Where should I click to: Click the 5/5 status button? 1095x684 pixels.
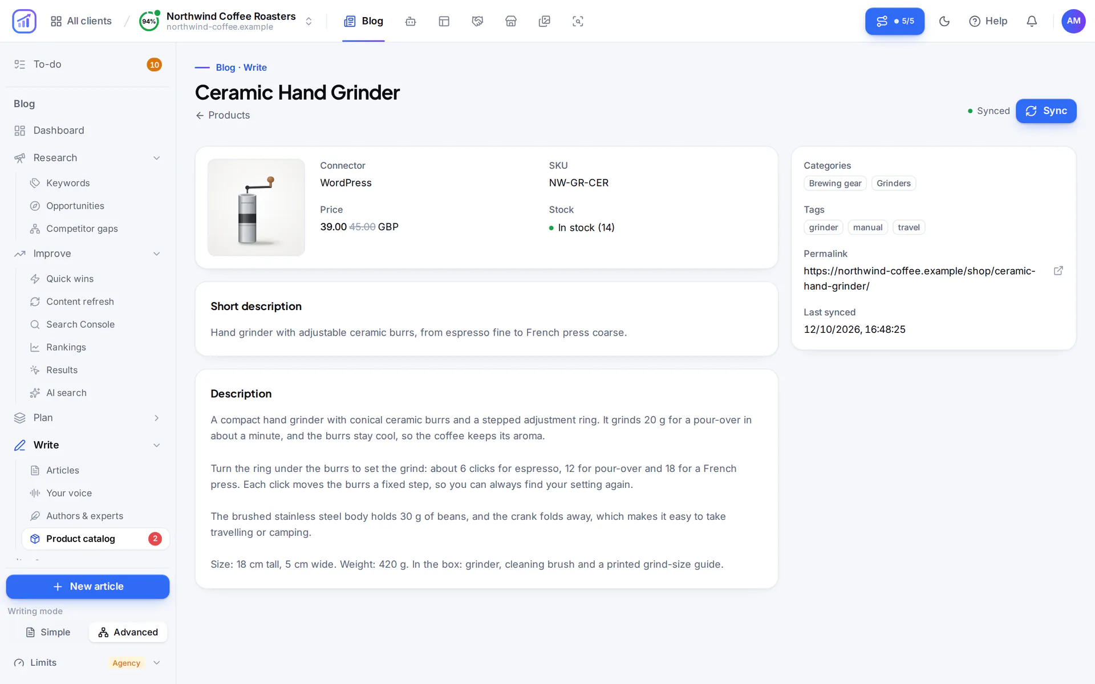(894, 21)
